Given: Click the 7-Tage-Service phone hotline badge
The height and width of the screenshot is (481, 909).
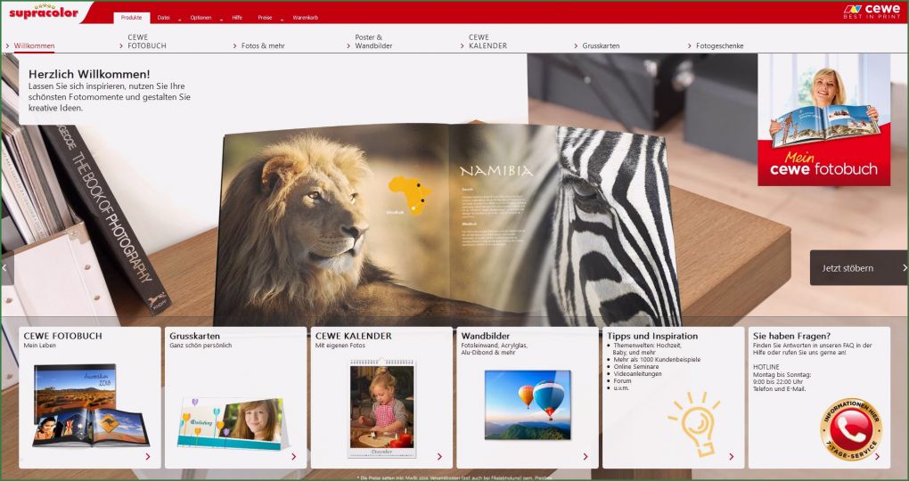Looking at the screenshot, I should click(849, 428).
